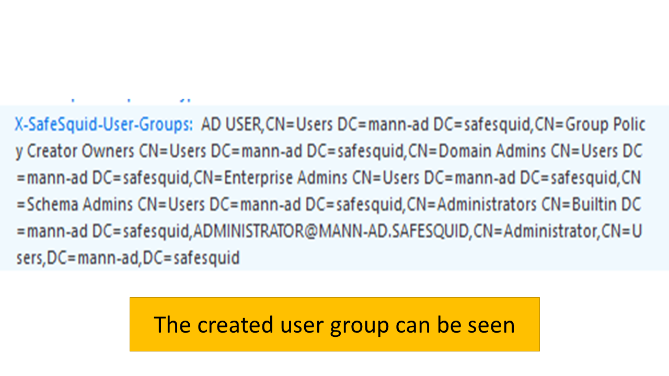Select the X-SafeSquid-User-Groups header name
The image size is (669, 376).
[104, 125]
